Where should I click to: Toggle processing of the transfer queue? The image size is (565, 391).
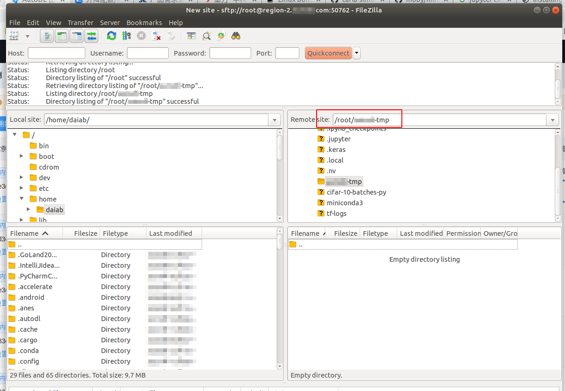click(127, 36)
